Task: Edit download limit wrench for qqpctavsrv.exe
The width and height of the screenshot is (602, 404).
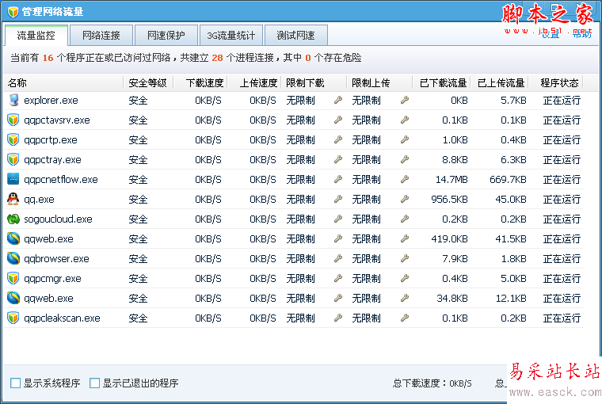Action: tap(338, 120)
